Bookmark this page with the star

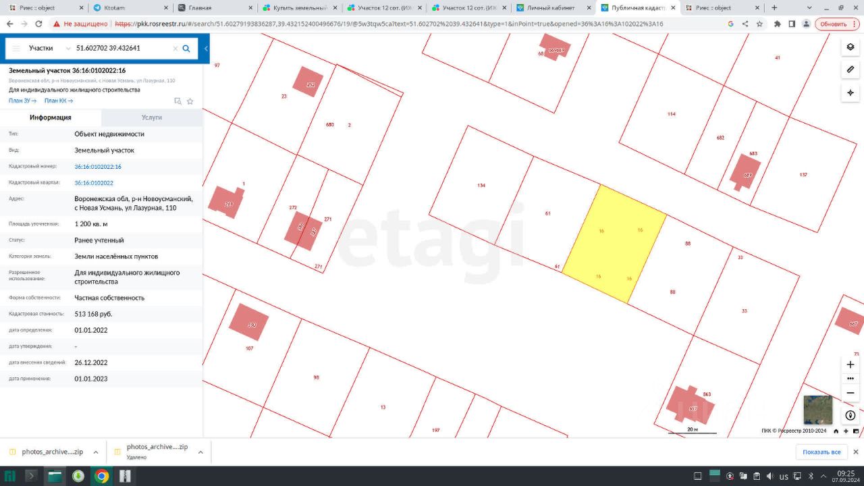759,24
